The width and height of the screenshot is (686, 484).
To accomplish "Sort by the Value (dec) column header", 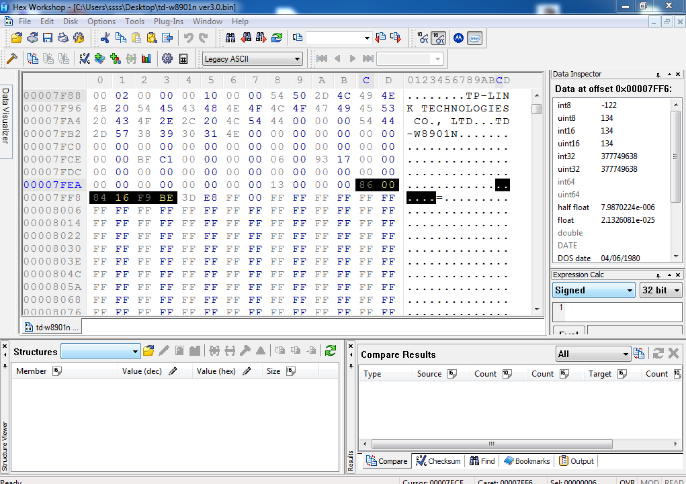I will click(155, 371).
